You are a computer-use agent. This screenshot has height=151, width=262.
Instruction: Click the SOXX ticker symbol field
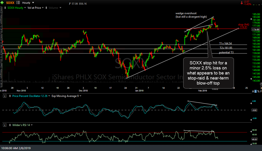(x=10, y=3)
